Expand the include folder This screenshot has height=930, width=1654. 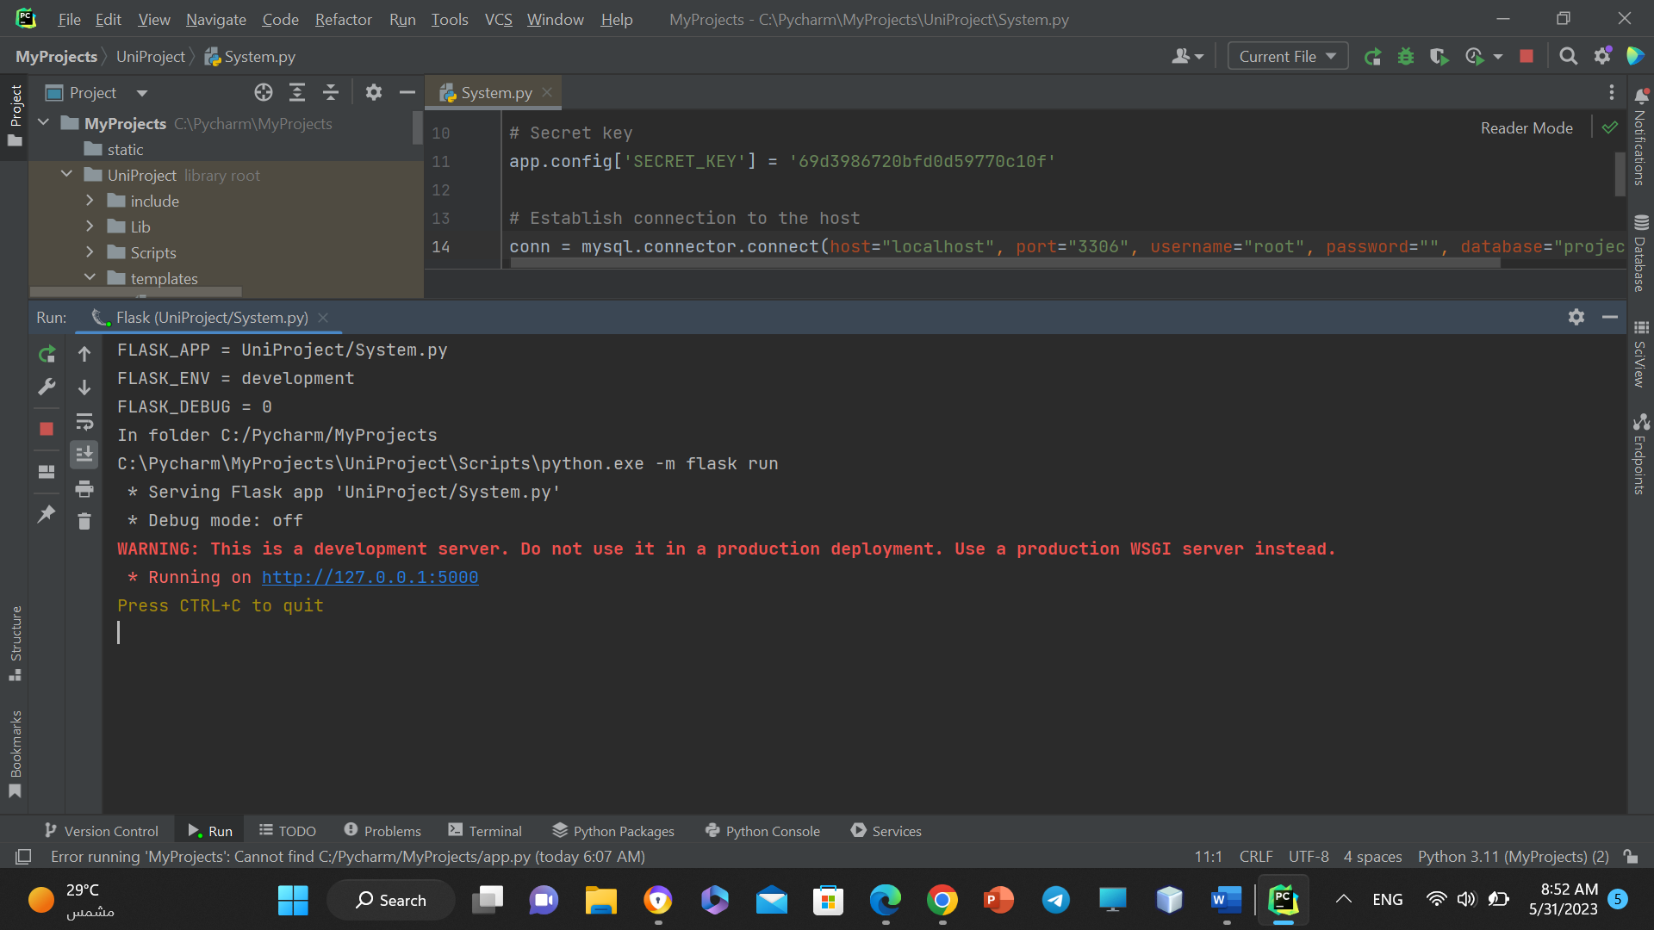[x=90, y=201]
